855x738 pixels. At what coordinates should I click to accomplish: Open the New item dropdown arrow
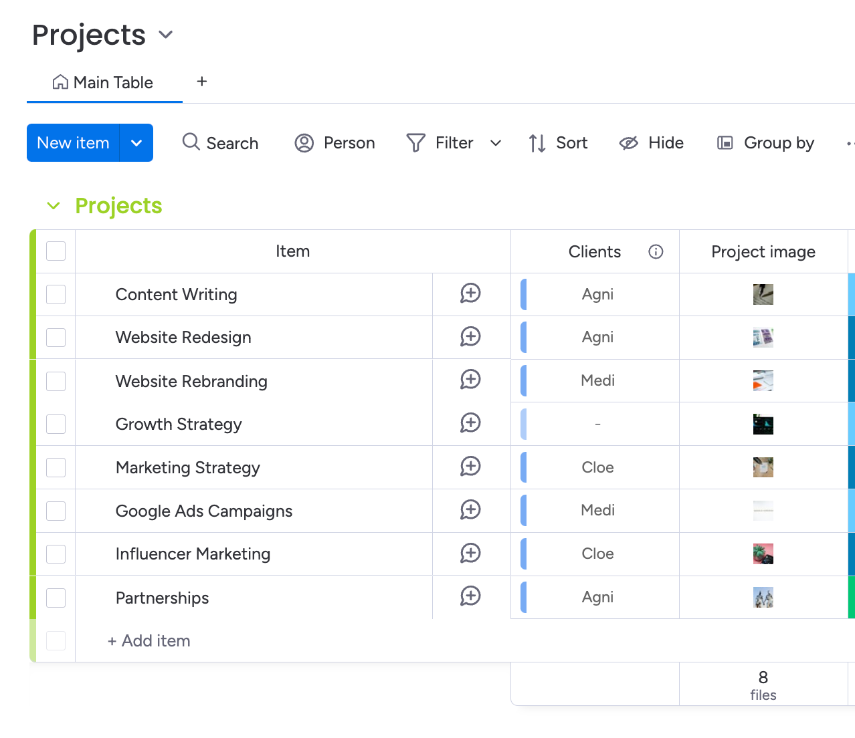(136, 142)
